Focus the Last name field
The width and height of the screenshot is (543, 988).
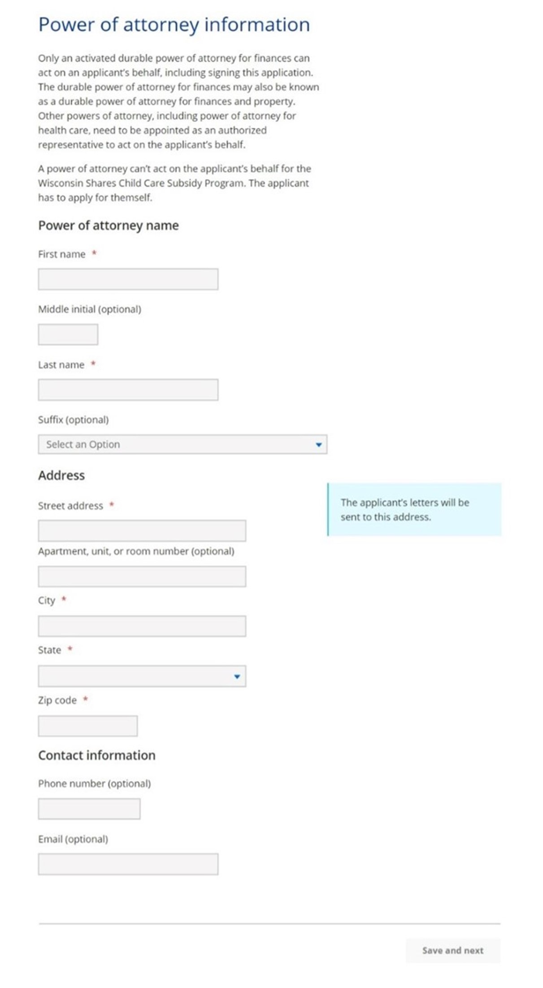click(128, 390)
